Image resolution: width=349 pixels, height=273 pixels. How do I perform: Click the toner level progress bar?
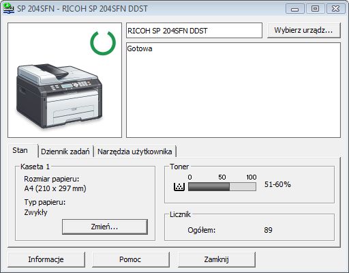point(222,187)
